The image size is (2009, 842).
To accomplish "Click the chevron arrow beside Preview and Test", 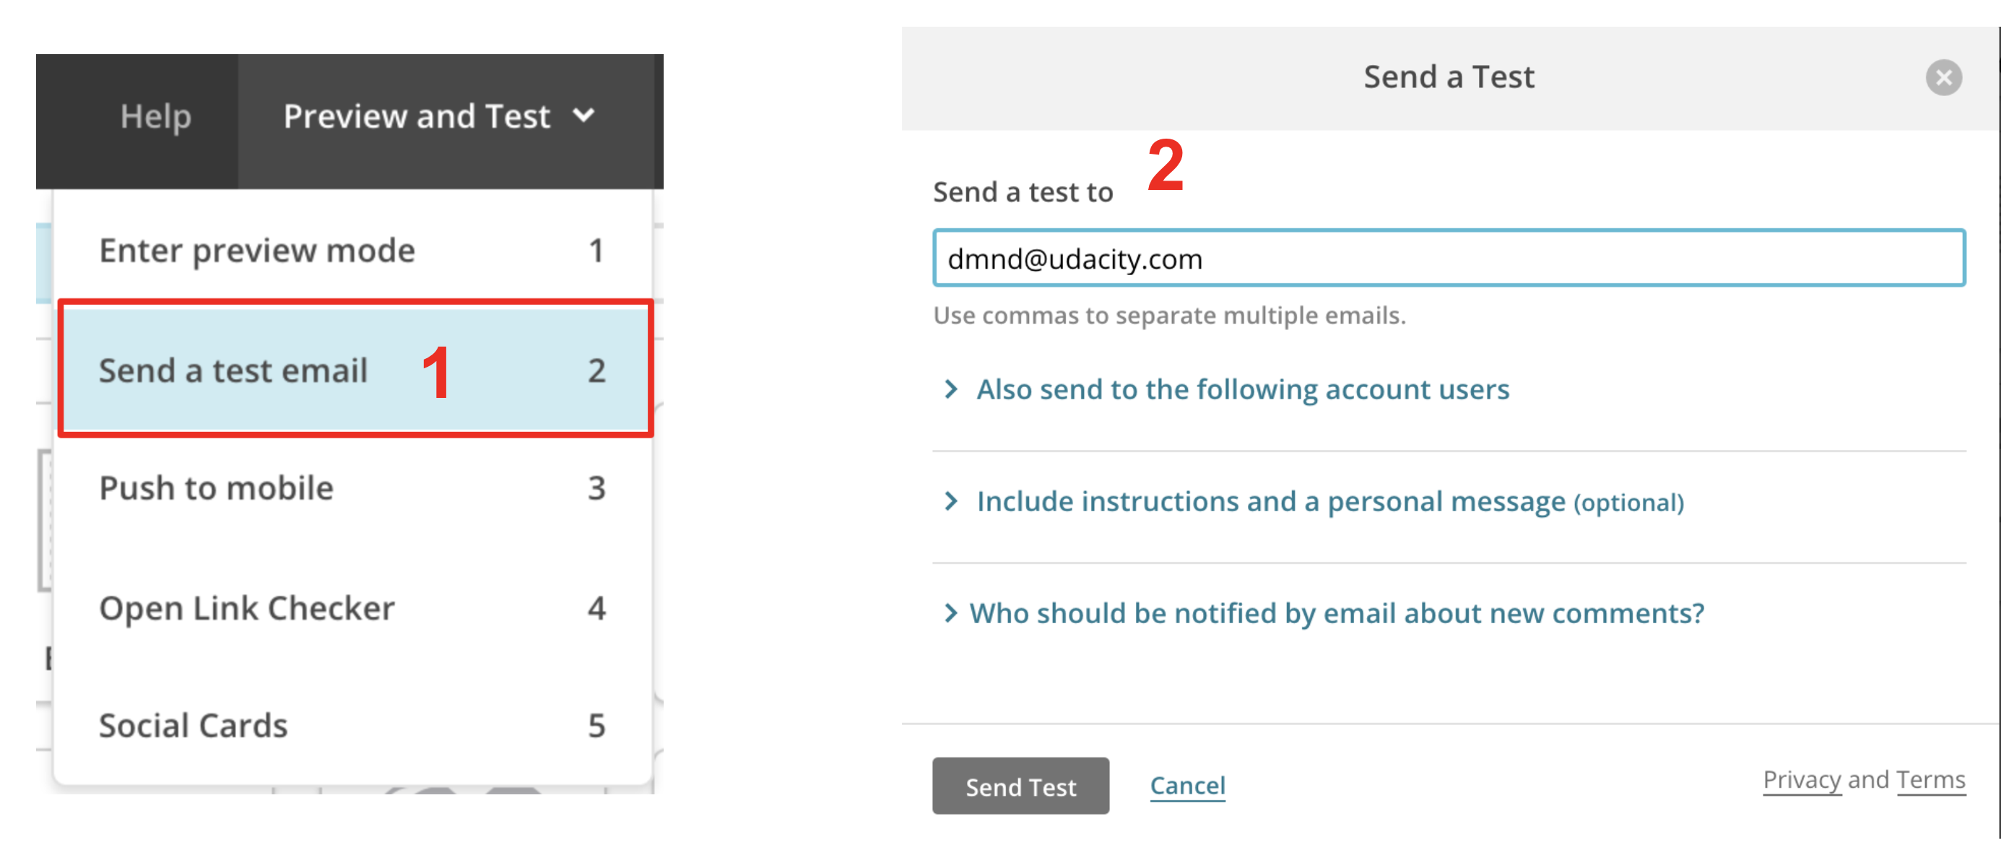I will pyautogui.click(x=583, y=116).
